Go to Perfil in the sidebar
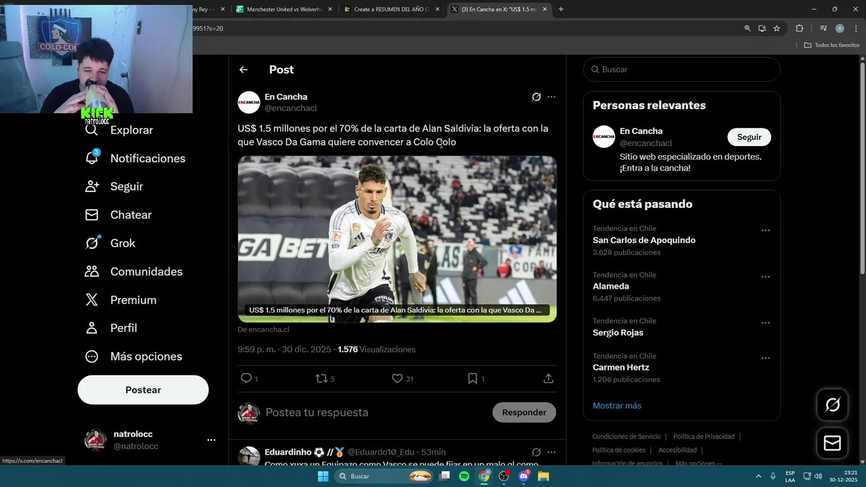 tap(111, 328)
